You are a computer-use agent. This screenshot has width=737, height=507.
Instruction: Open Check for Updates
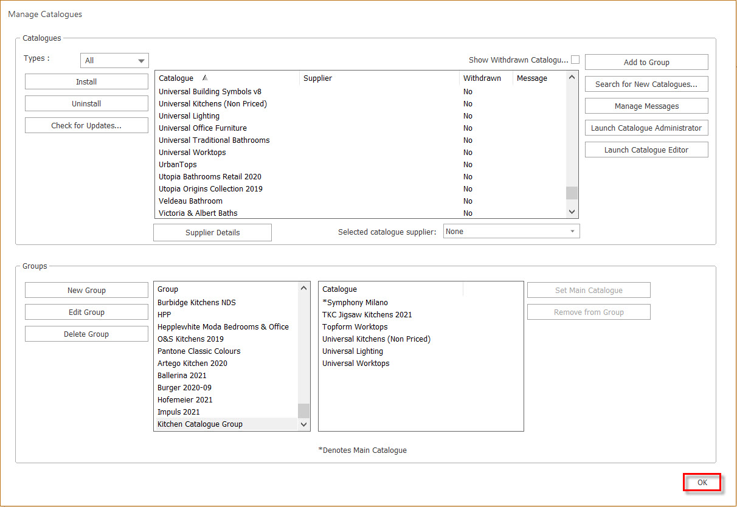coord(86,125)
